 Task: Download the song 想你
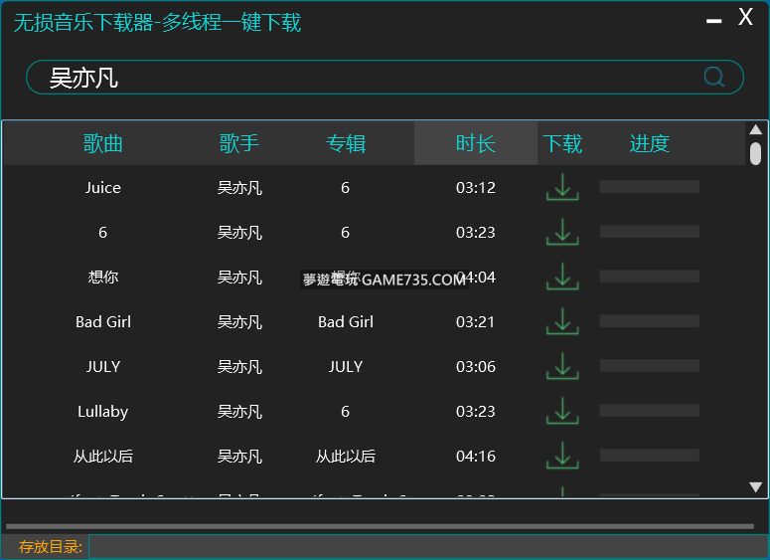coord(562,277)
